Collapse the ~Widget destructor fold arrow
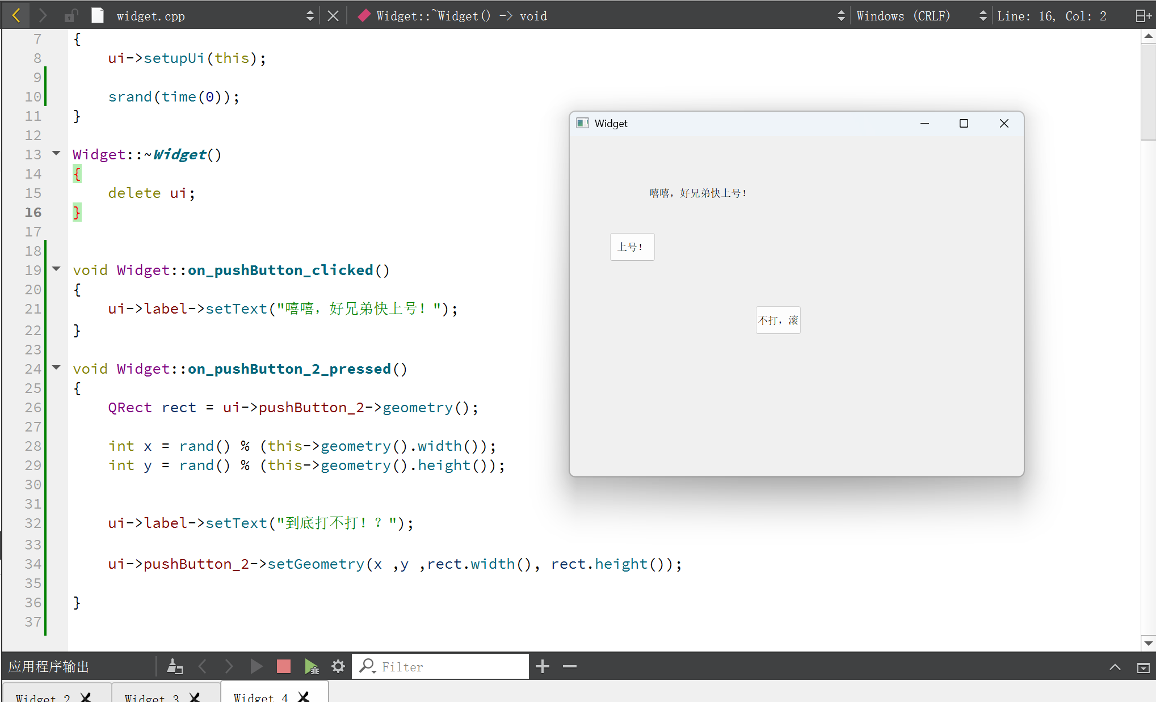This screenshot has width=1156, height=702. click(56, 153)
